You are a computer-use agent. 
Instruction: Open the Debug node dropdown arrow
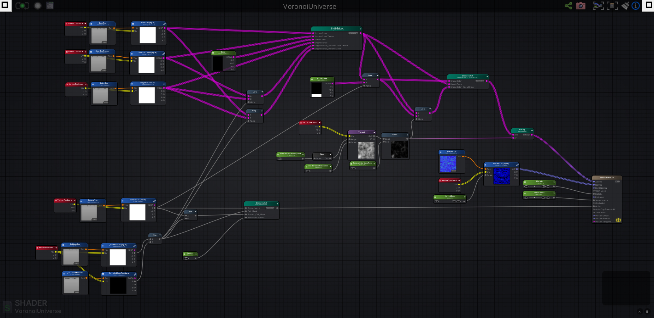pos(532,131)
